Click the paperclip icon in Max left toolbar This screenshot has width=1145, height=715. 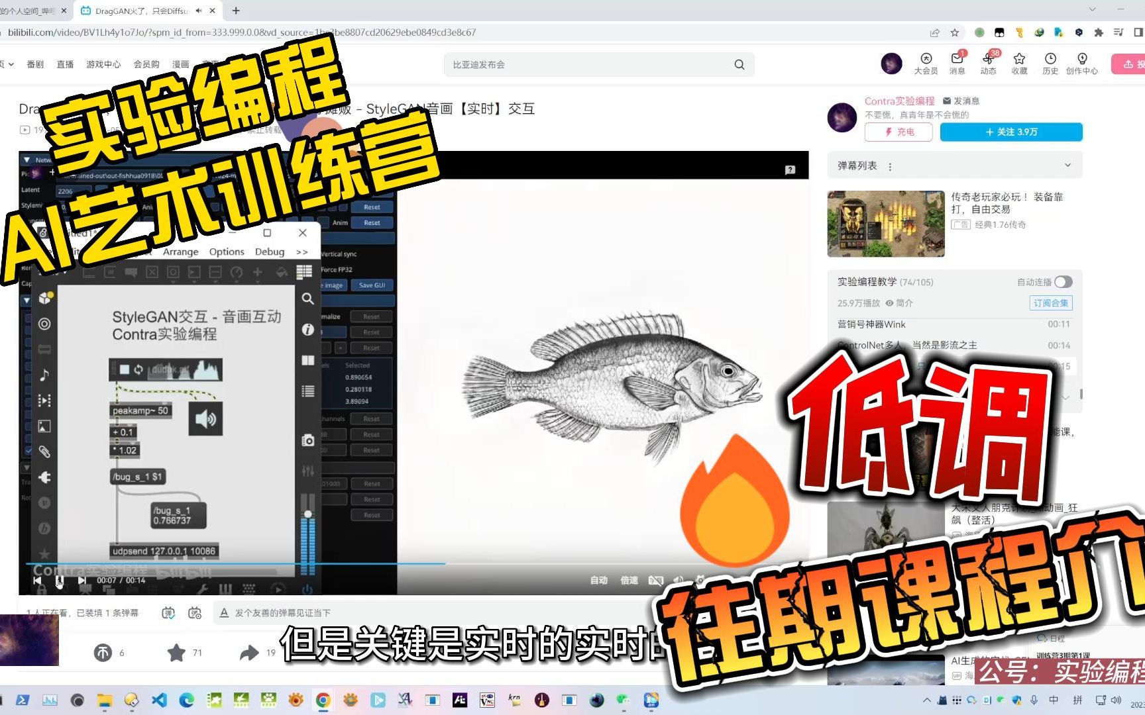point(44,452)
